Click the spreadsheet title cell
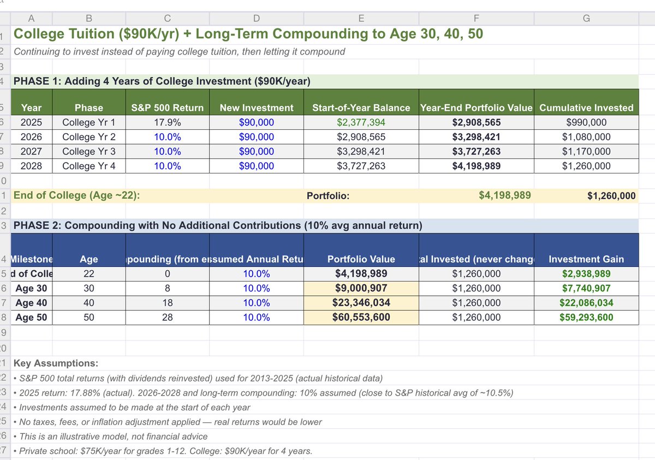Screen dimensions: 655x460 pos(164,34)
